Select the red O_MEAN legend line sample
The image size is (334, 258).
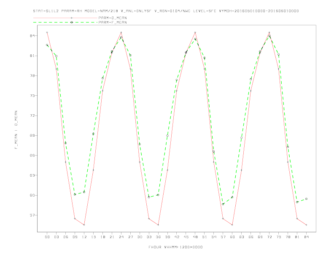coord(65,18)
